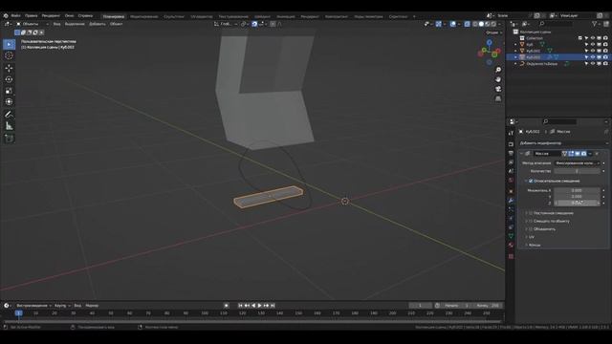Click the zoom view magnifier icon
The width and height of the screenshot is (612, 344).
498,70
